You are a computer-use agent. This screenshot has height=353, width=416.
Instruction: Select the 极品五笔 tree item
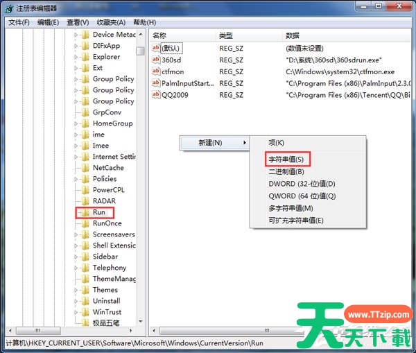coord(106,323)
